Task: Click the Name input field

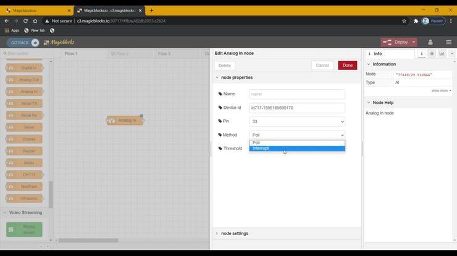Action: point(297,94)
